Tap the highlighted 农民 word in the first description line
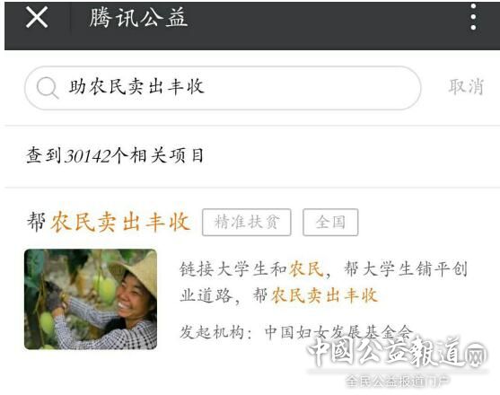500x395 pixels. (306, 268)
